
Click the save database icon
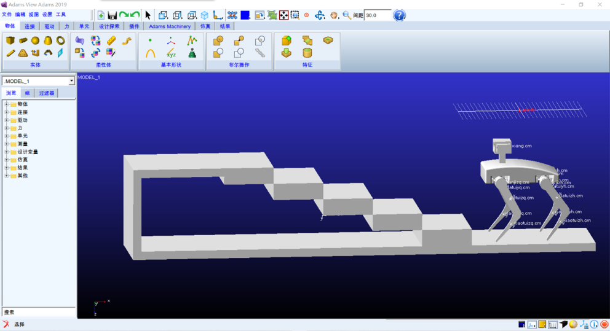(112, 15)
